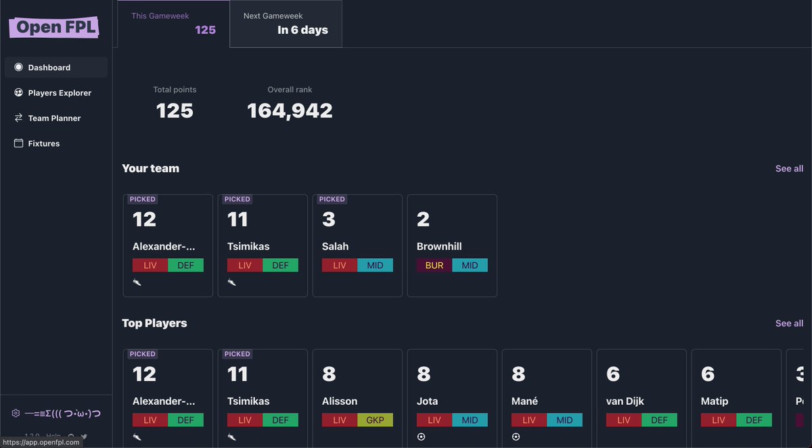812x448 pixels.
Task: Click the Twitter bird icon at bottom
Action: tap(84, 436)
